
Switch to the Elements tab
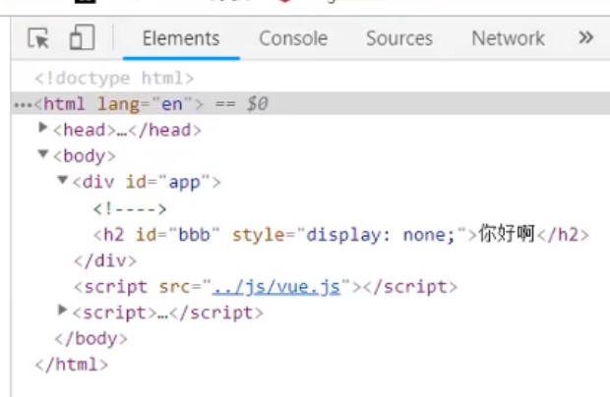181,38
